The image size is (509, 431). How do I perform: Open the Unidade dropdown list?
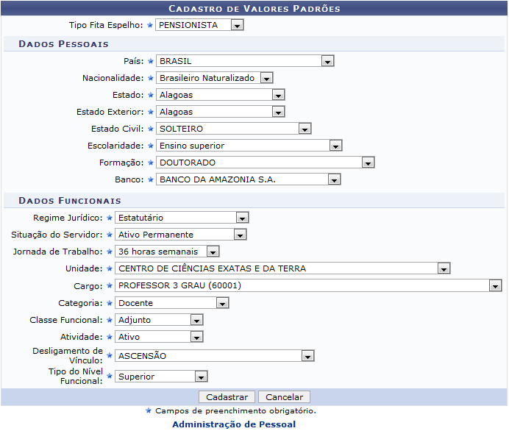pos(282,268)
